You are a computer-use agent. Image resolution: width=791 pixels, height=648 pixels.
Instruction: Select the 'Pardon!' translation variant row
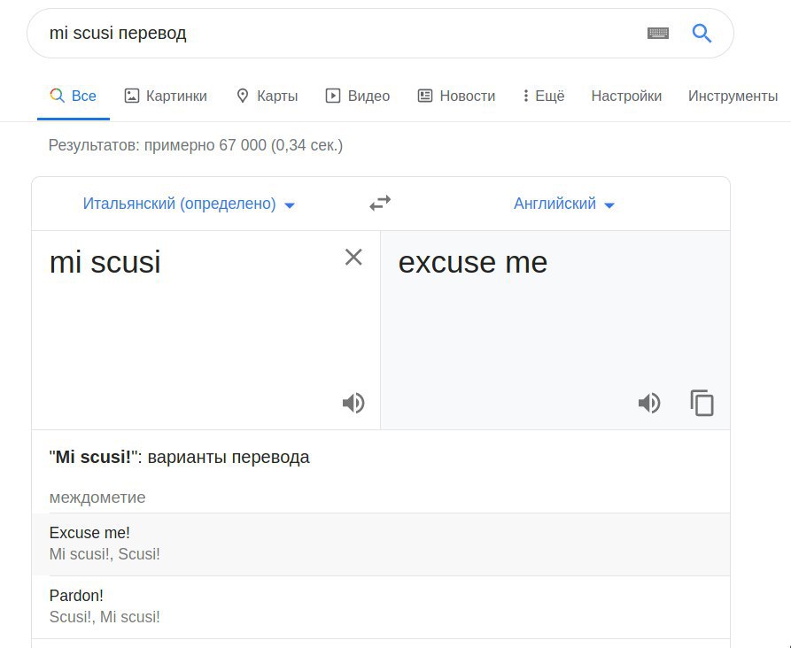381,607
